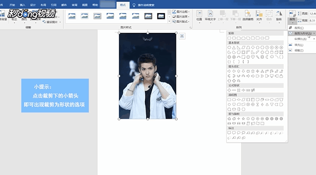Select the five-point star shape

coord(243,119)
